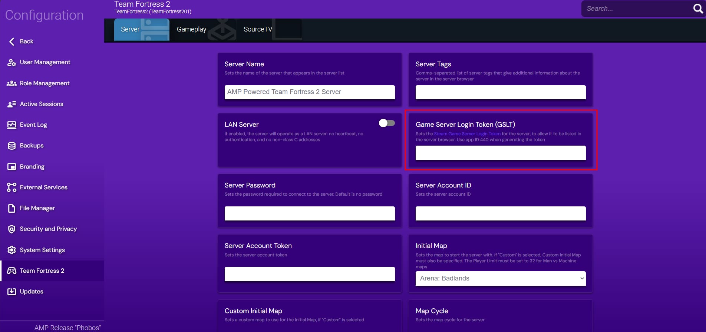Switch to the SourceTV tab
This screenshot has height=332, width=706.
[258, 29]
